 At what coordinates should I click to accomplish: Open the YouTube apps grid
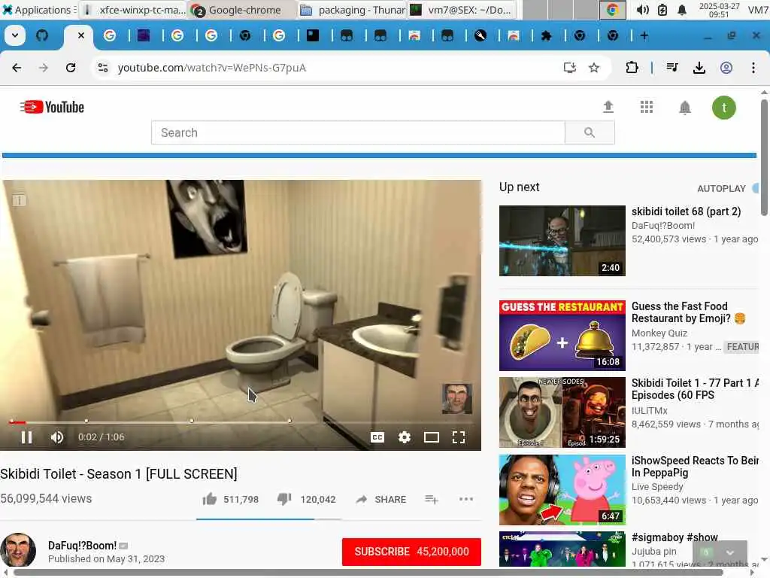click(x=647, y=107)
